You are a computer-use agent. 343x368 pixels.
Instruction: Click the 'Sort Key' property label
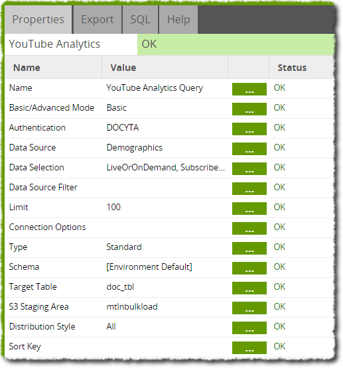click(25, 347)
